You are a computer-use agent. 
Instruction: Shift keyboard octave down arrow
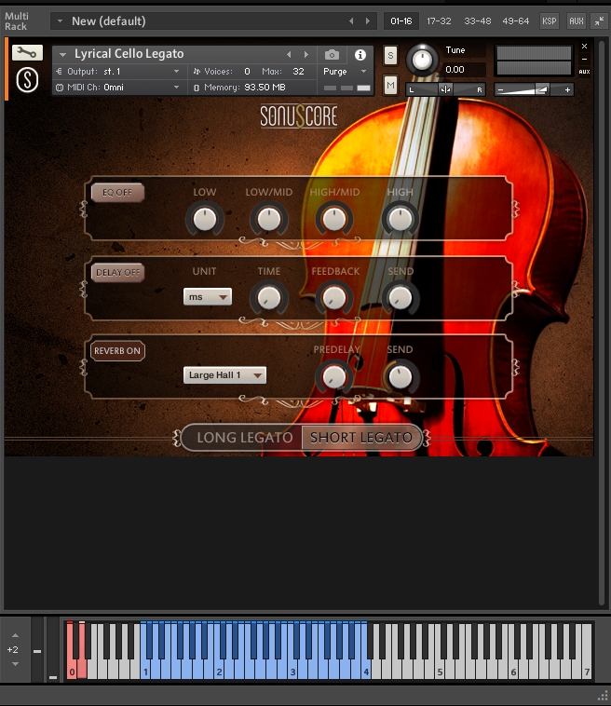[x=15, y=664]
